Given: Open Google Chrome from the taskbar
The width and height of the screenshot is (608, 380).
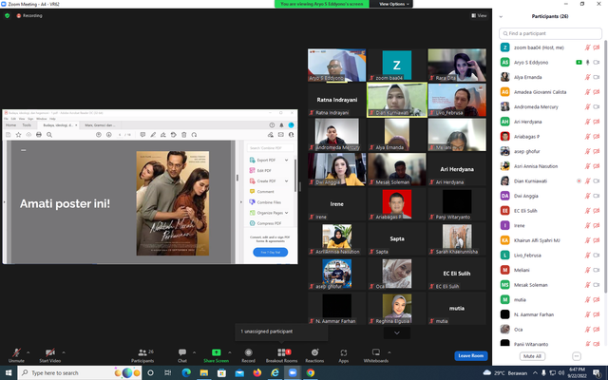Looking at the screenshot, I should coord(311,372).
